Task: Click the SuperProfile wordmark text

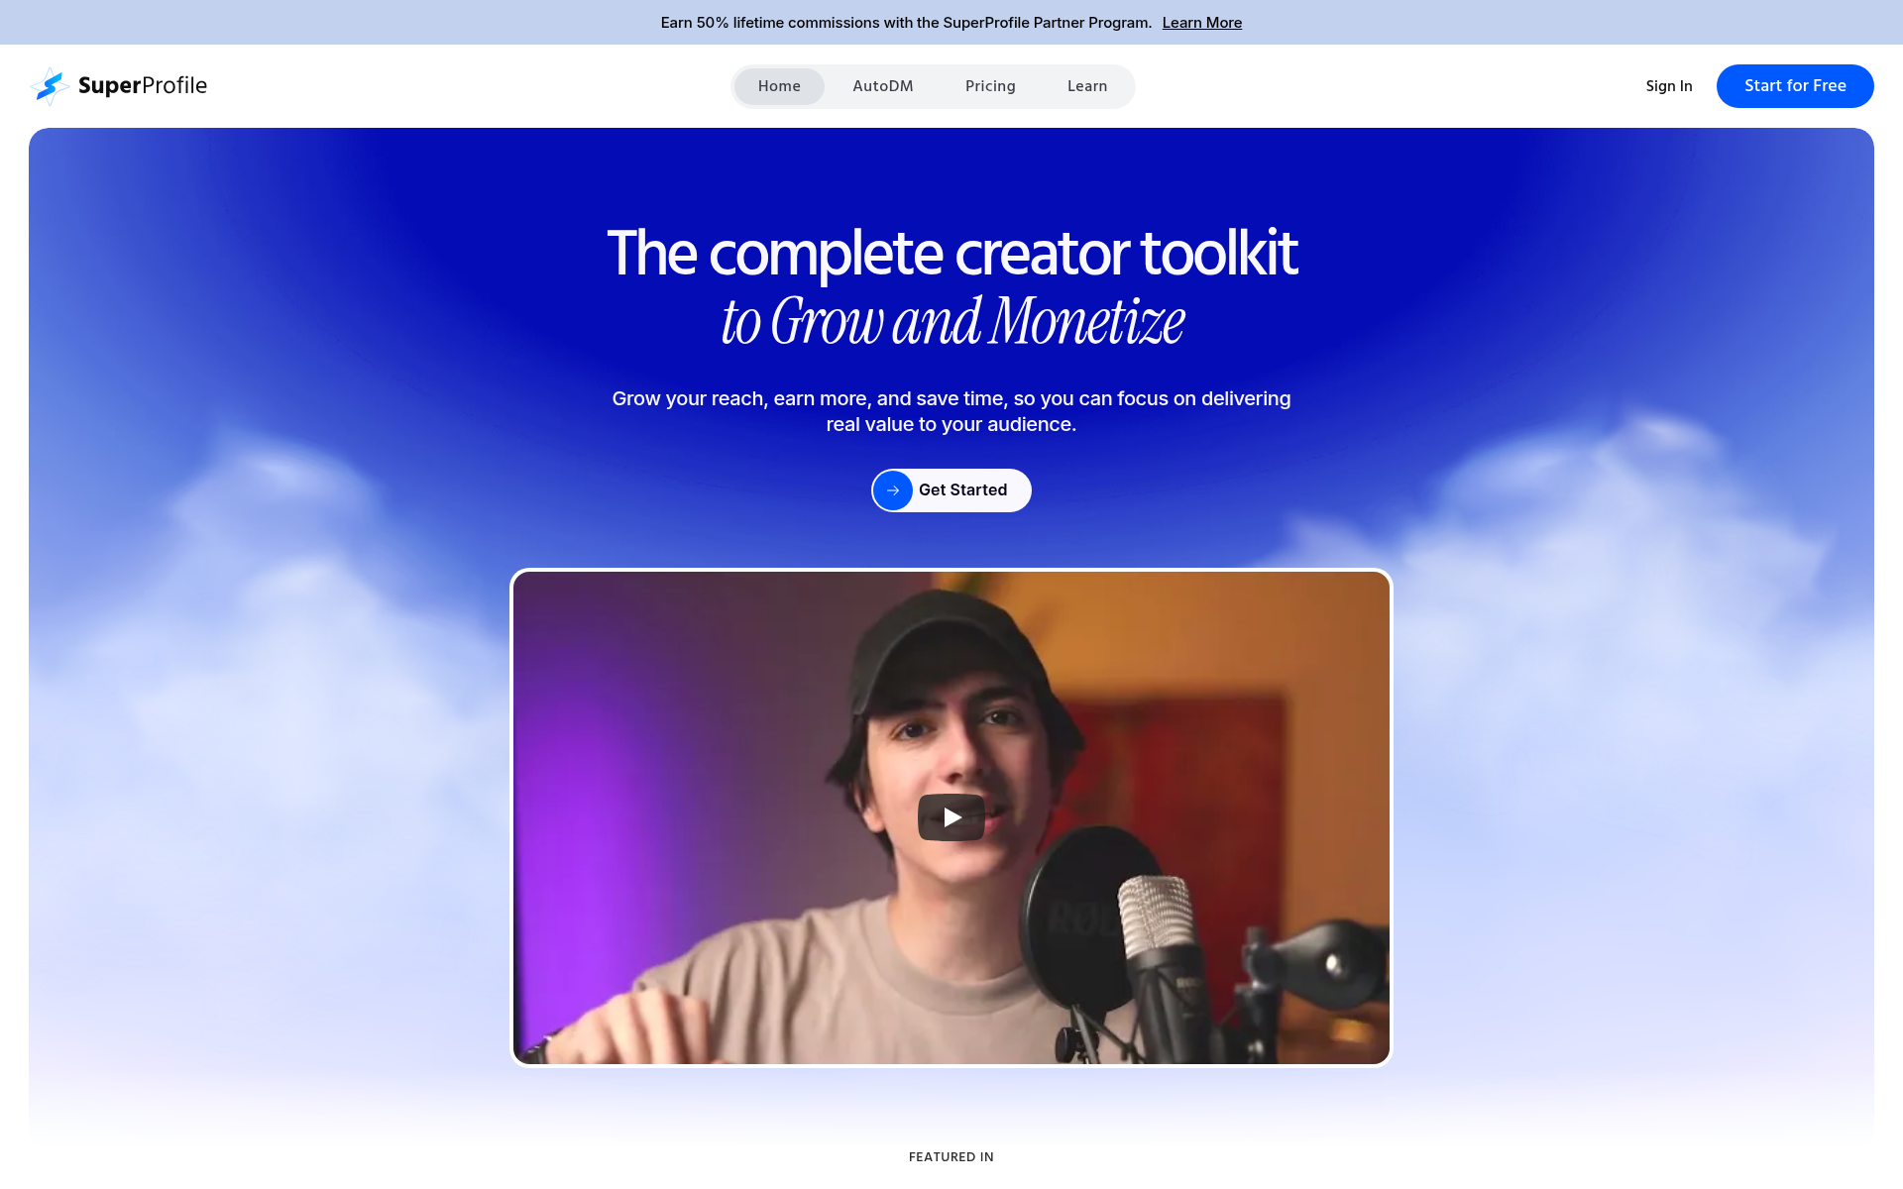Action: point(143,86)
